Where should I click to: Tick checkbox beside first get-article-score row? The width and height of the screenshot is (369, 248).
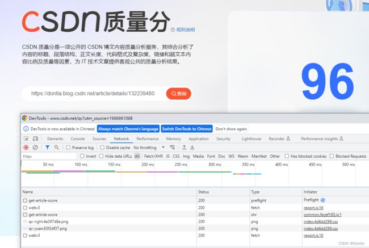pyautogui.click(x=25, y=200)
